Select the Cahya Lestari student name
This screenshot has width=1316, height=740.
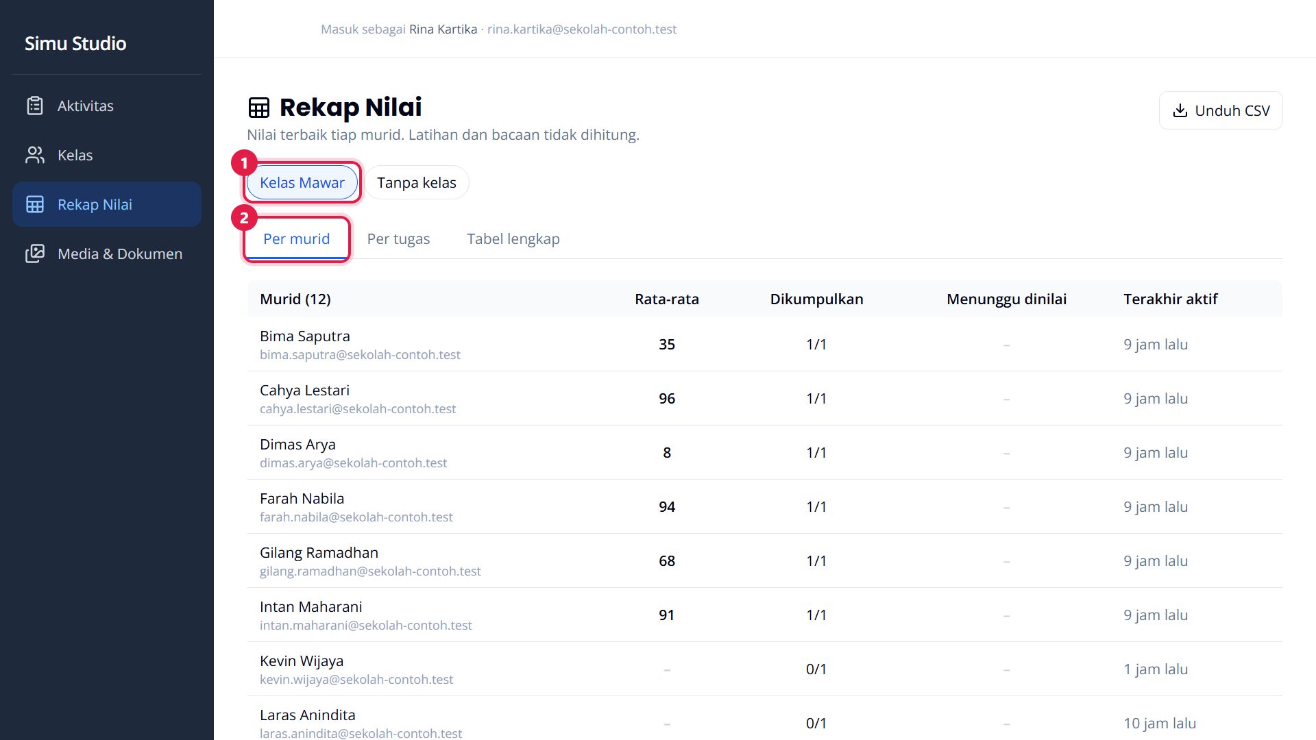(x=304, y=390)
